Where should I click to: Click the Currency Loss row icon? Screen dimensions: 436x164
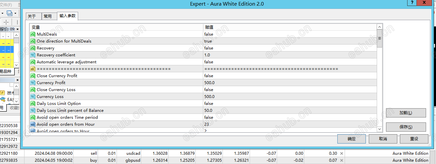tap(33, 97)
